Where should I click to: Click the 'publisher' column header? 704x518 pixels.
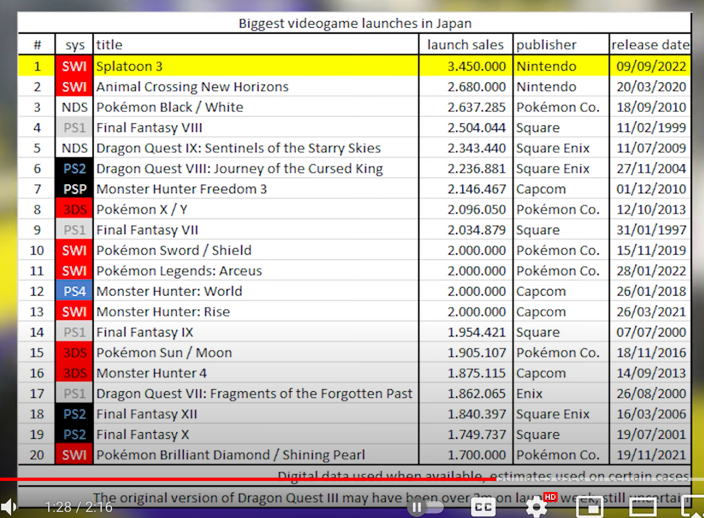[547, 45]
